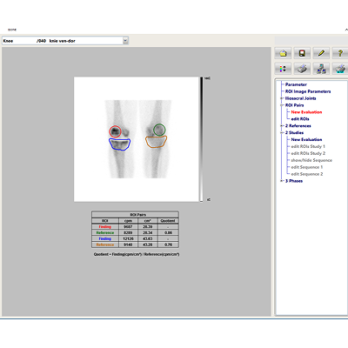The image size is (348, 348).
Task: Click the gray printer icon button
Action: click(x=302, y=69)
